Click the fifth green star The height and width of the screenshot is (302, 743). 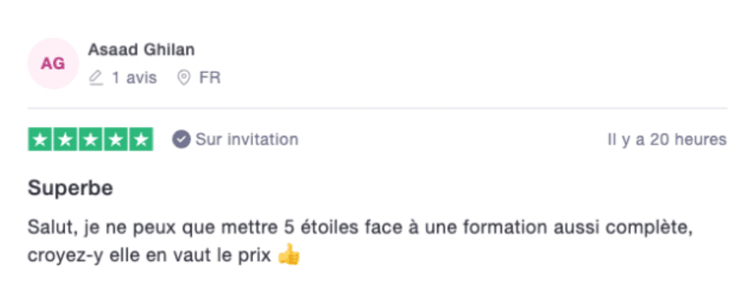click(x=141, y=139)
